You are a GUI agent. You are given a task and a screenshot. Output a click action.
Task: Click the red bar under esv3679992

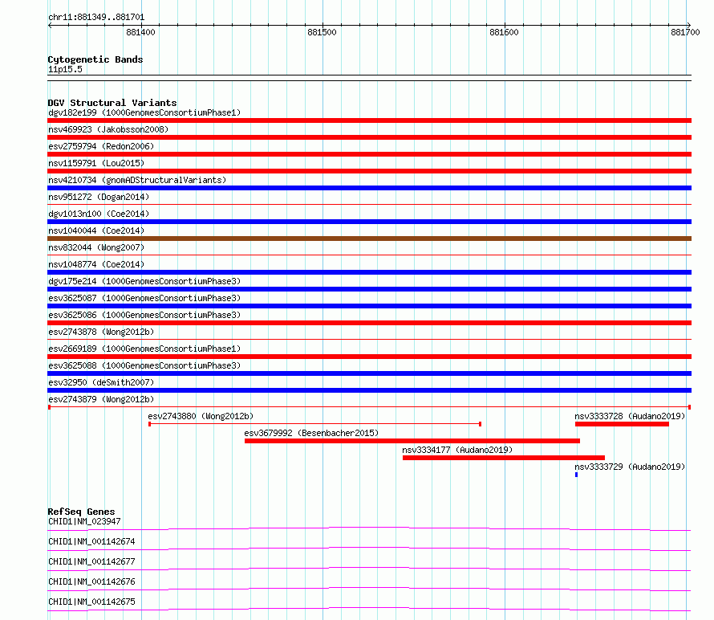[x=412, y=441]
